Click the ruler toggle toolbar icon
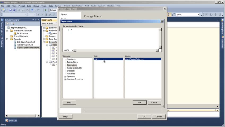Screen dimensions: 225x127 [x=173, y=15]
